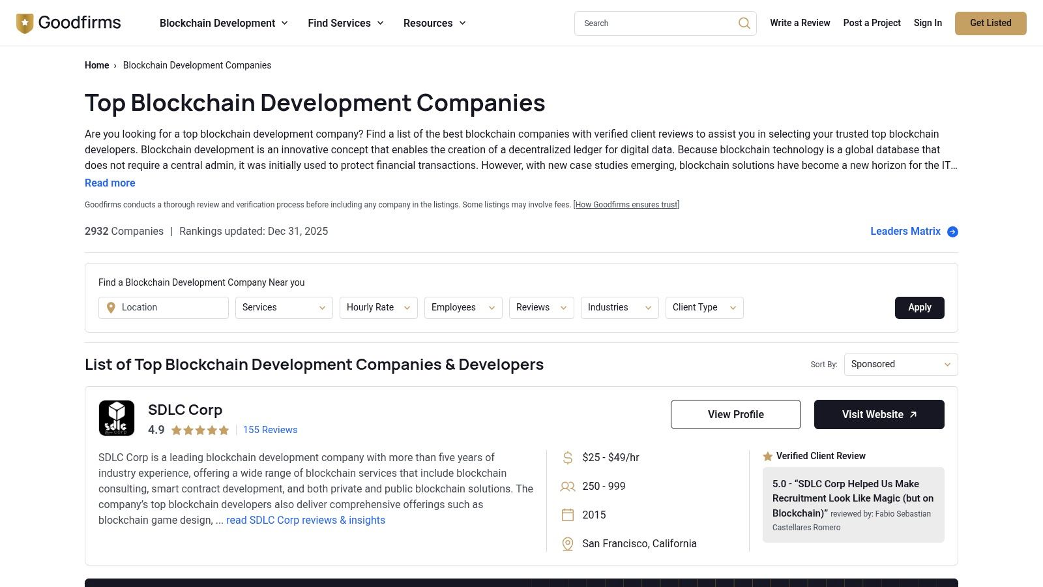Click the employees people icon
The height and width of the screenshot is (587, 1043).
568,487
